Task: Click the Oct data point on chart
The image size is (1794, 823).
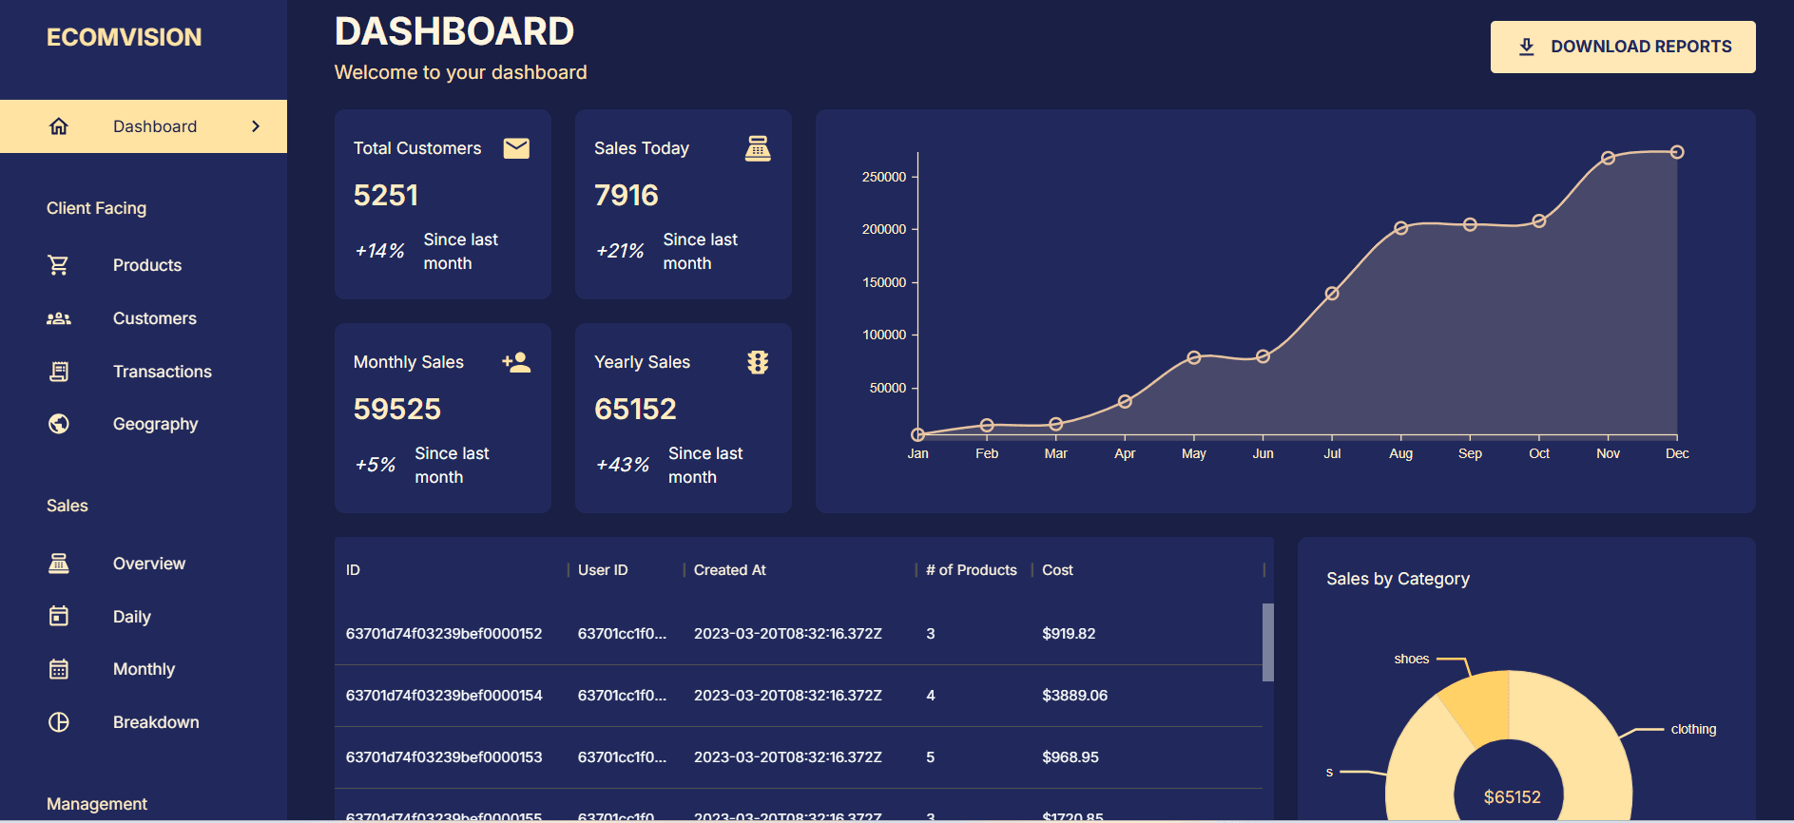Action: (1539, 221)
